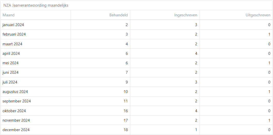Select the februari 2024 row label
Screen dimensions: 273x135
click(14, 34)
